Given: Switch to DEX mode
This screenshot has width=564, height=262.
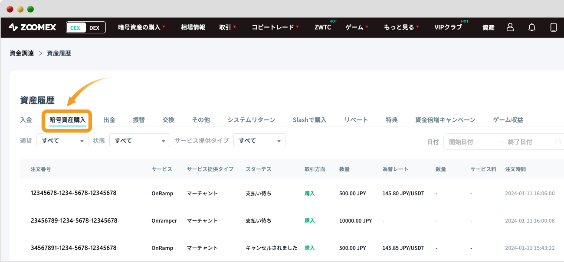Looking at the screenshot, I should 95,28.
